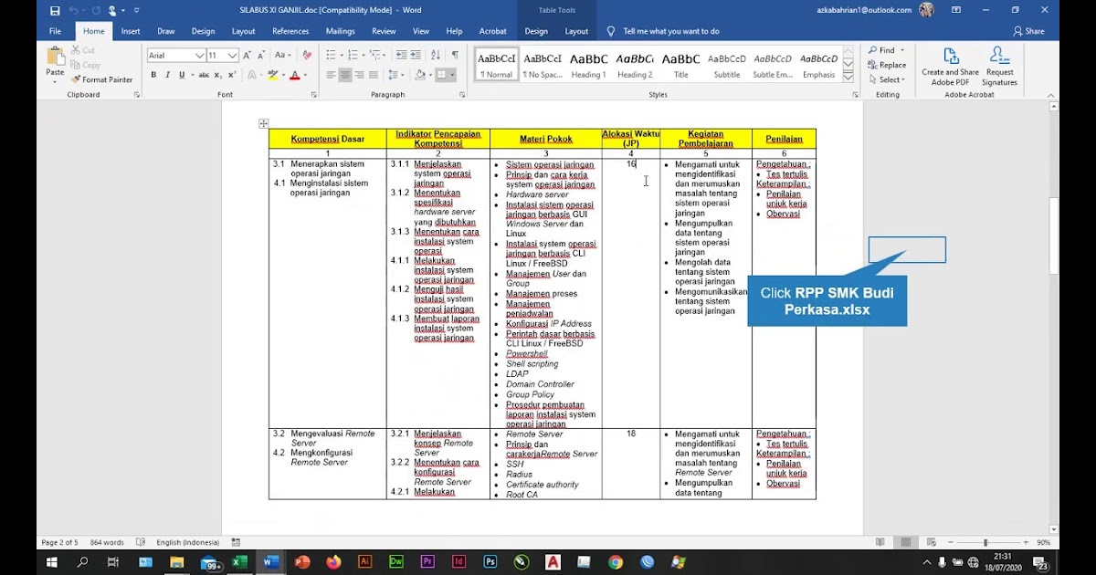Open the Multilevel List dropdown
The width and height of the screenshot is (1096, 575).
[378, 56]
